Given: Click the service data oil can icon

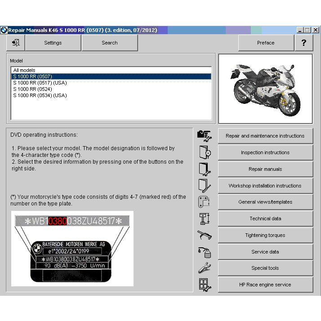Looking at the screenshot, I should pos(204,252).
